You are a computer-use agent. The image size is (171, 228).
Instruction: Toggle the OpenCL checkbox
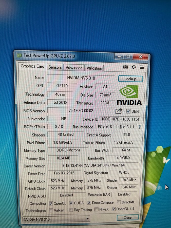pyautogui.click(x=51, y=203)
